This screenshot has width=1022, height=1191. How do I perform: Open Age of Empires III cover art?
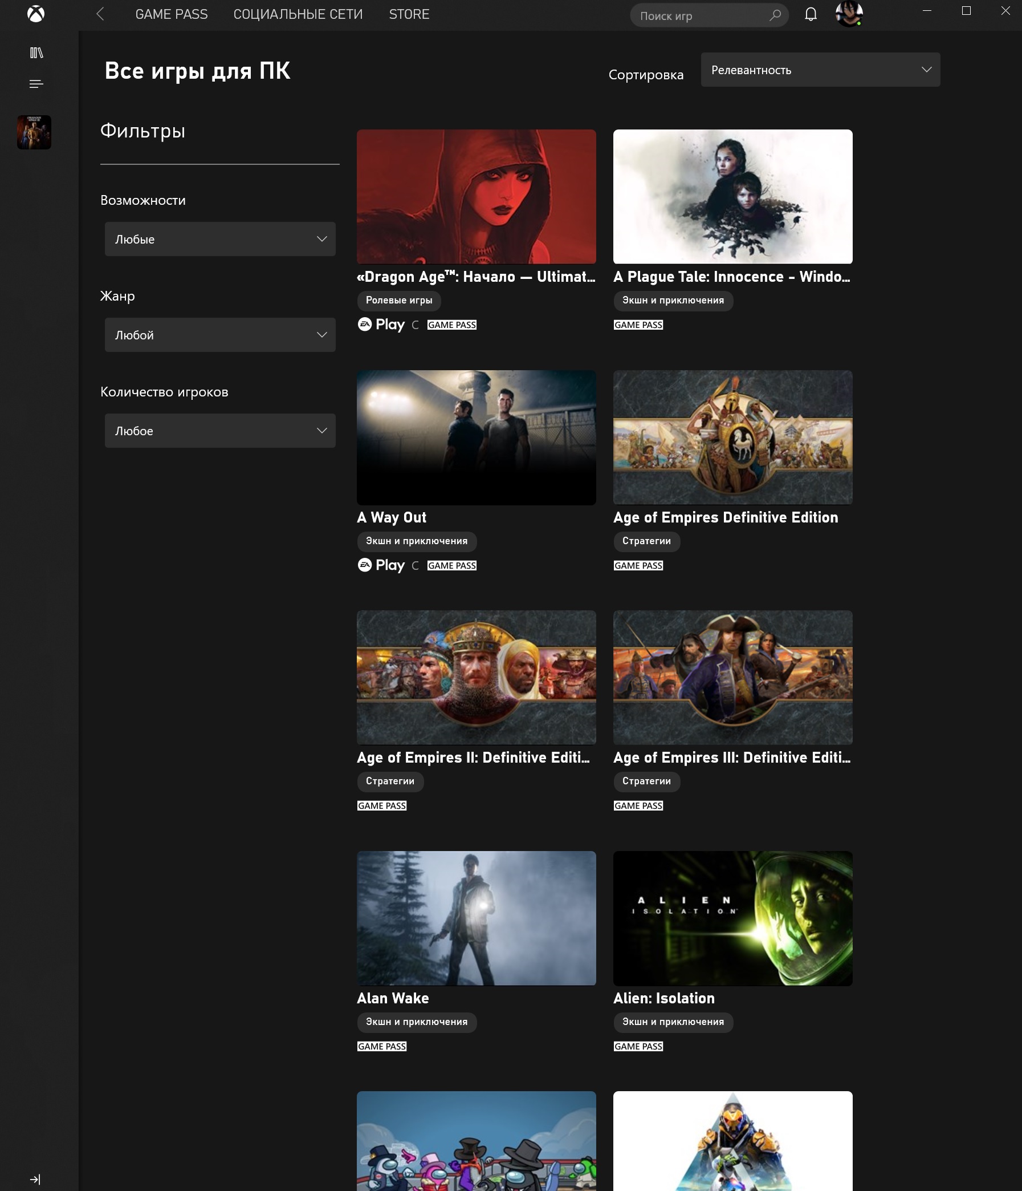(x=732, y=678)
